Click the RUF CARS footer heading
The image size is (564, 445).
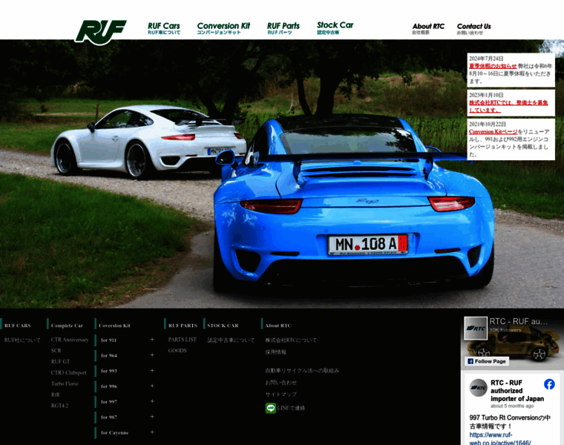pyautogui.click(x=18, y=326)
